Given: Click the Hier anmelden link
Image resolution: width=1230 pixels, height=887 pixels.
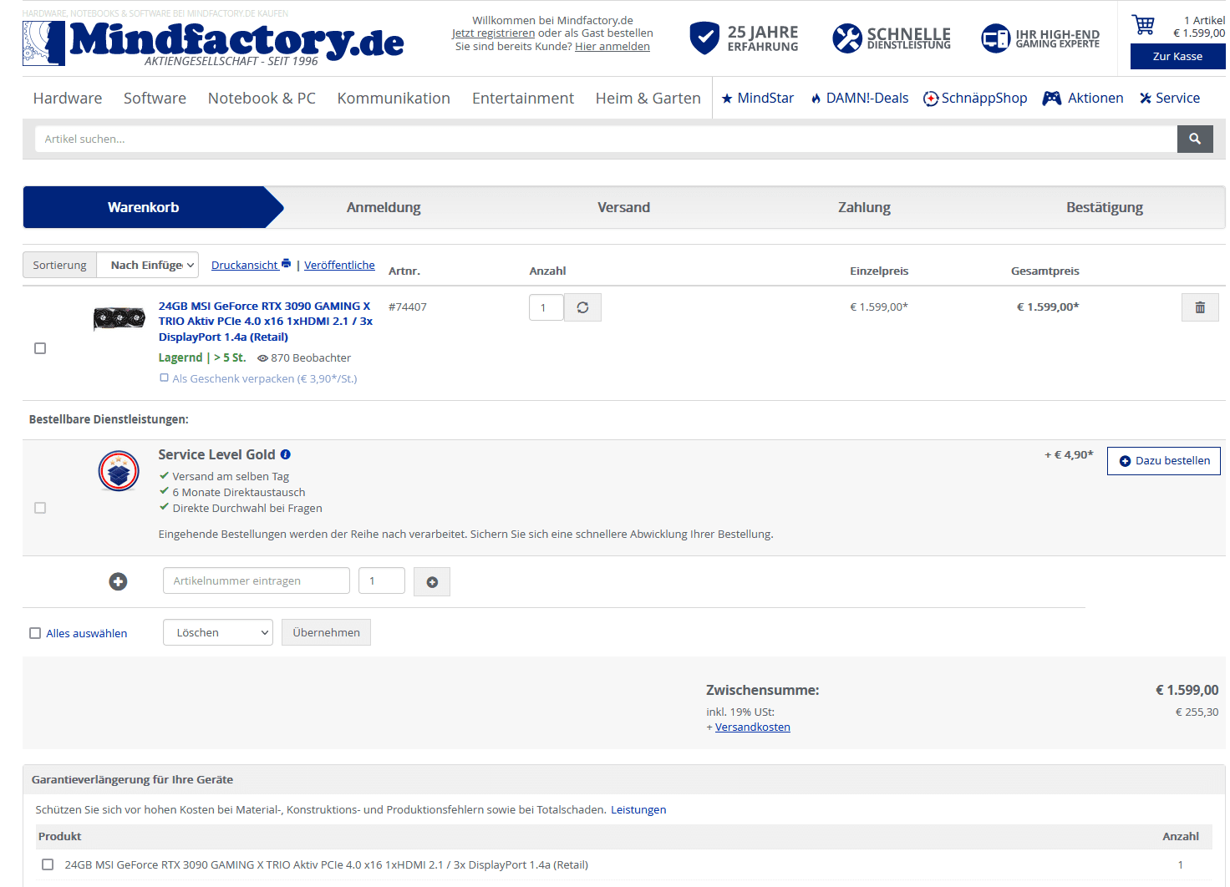Looking at the screenshot, I should tap(612, 47).
